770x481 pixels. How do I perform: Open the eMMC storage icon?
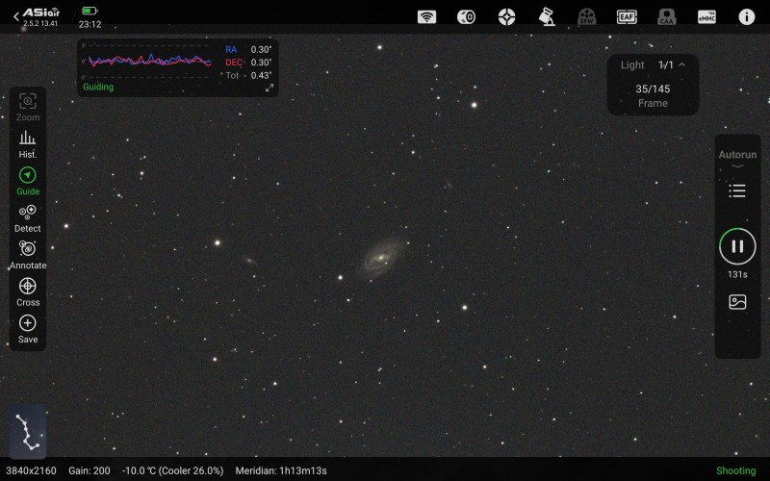[x=706, y=17]
